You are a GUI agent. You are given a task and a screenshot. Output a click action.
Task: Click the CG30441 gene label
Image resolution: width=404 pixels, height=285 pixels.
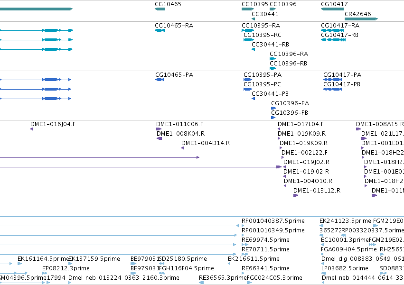coord(265,14)
